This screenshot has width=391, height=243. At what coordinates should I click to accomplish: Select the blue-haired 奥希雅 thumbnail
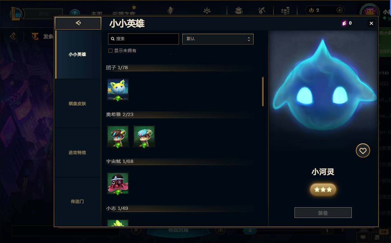point(144,136)
